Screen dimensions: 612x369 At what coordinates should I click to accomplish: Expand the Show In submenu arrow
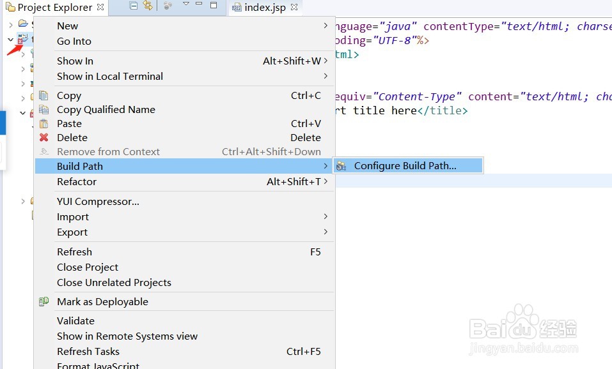(326, 61)
